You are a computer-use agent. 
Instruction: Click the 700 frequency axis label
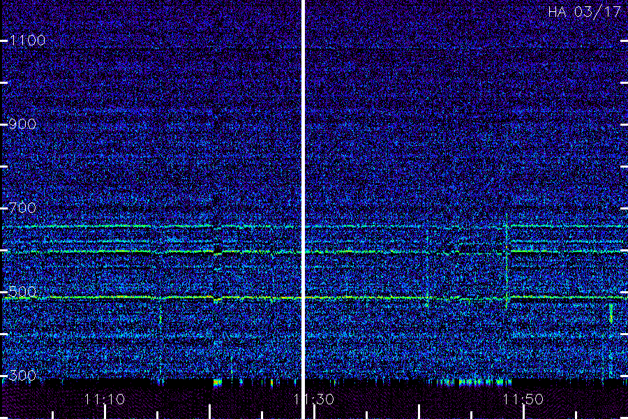[x=22, y=208]
